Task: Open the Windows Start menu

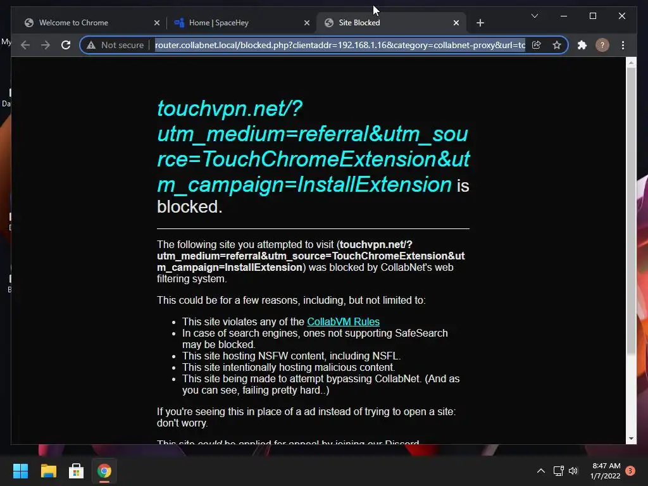Action: (x=20, y=471)
